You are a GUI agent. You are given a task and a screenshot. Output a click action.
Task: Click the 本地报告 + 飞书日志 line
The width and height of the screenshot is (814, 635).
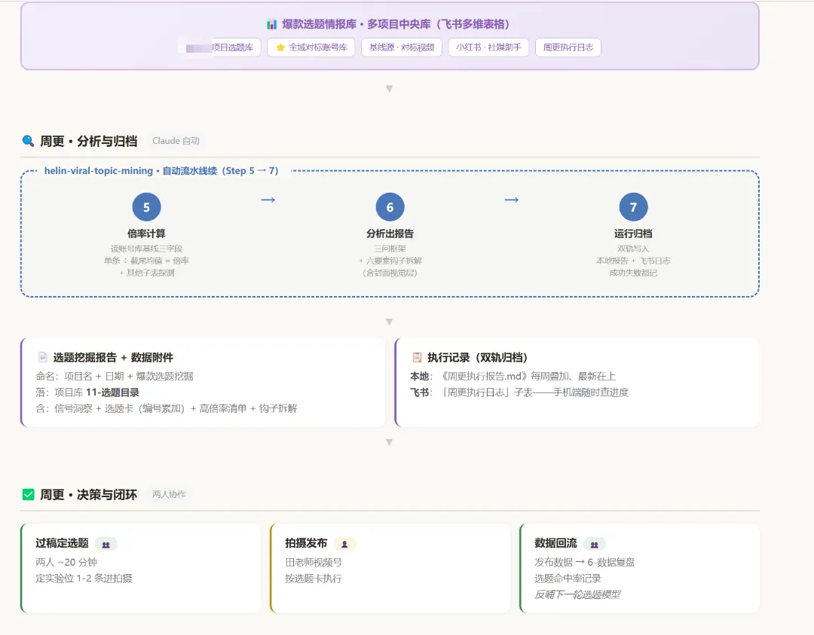coord(633,261)
